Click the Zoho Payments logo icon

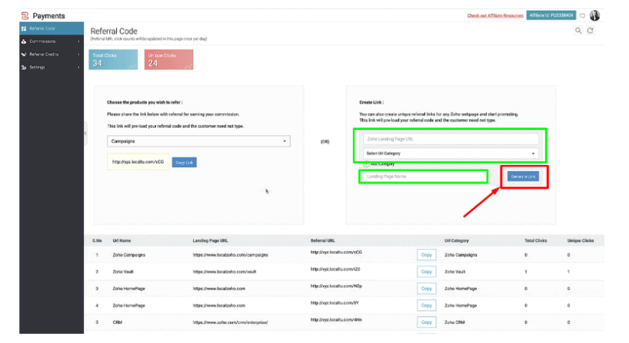tap(25, 15)
